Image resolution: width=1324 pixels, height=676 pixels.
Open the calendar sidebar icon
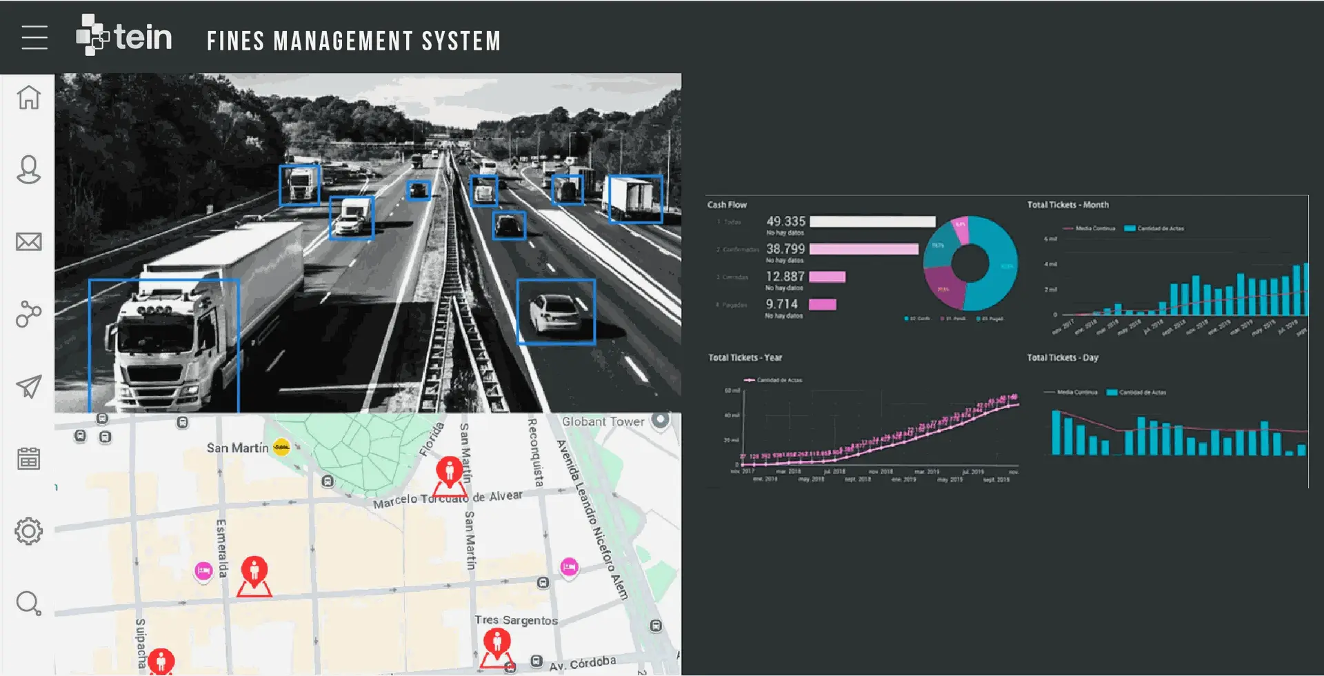click(29, 459)
